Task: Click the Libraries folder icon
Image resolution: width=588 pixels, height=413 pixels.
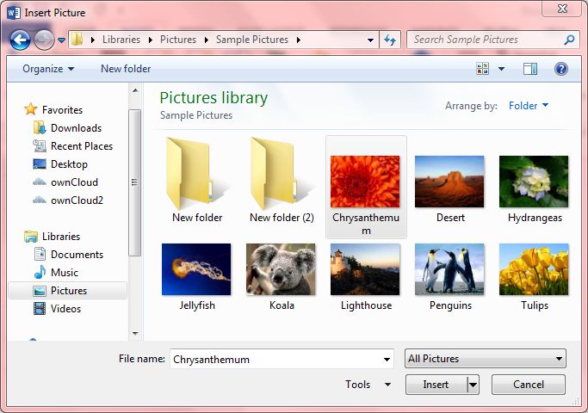Action: [31, 237]
